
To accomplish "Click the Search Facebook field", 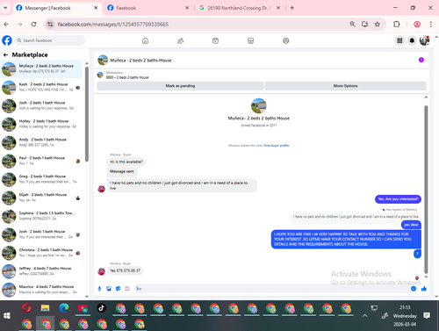I will click(50, 40).
